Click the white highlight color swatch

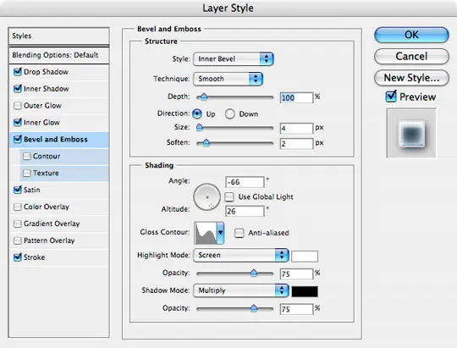[305, 257]
